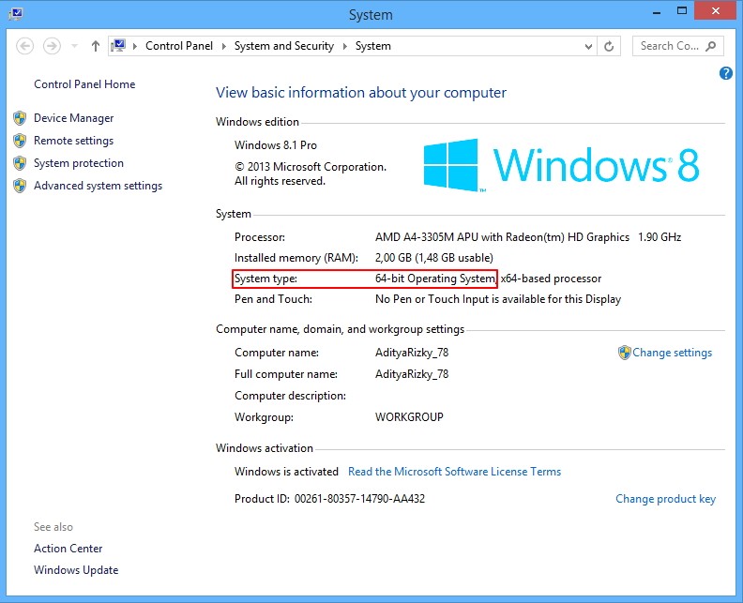
Task: Click the No Pen or Touch Input text
Action: 498,299
